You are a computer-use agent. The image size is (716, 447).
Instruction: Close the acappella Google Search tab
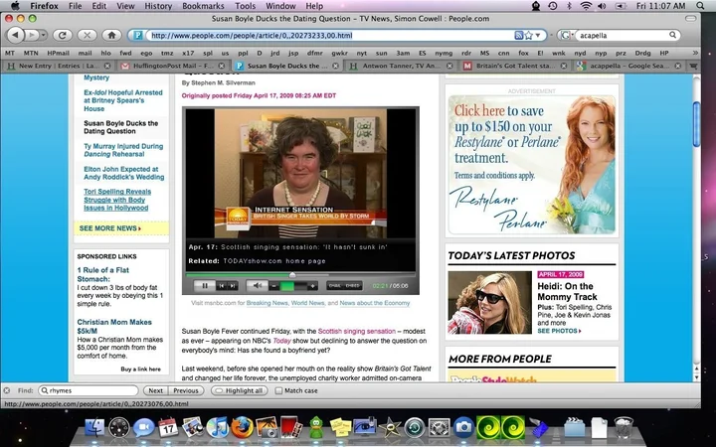coord(677,66)
